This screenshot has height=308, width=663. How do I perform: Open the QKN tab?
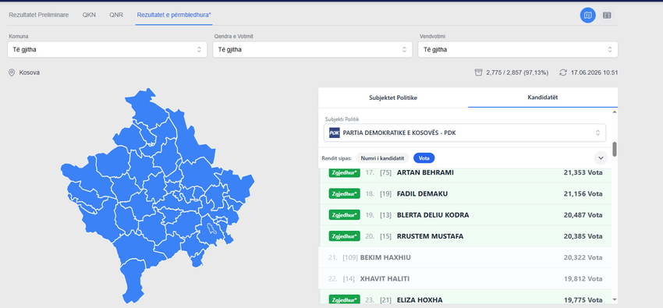click(x=89, y=15)
